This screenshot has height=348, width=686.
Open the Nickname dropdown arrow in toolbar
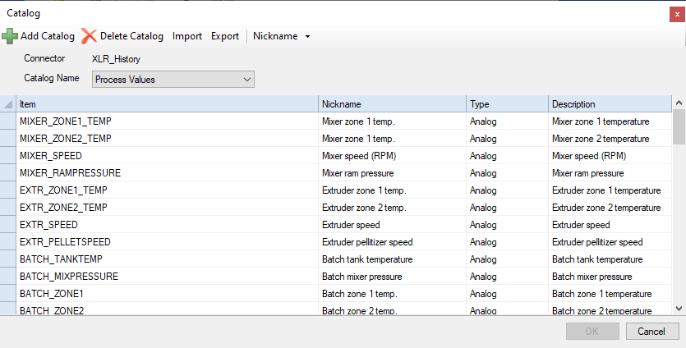(x=307, y=36)
